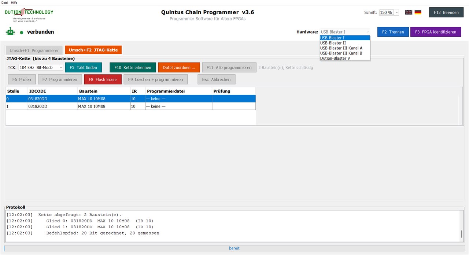Pick USB-Blaster III Kanal B option

tap(345, 53)
